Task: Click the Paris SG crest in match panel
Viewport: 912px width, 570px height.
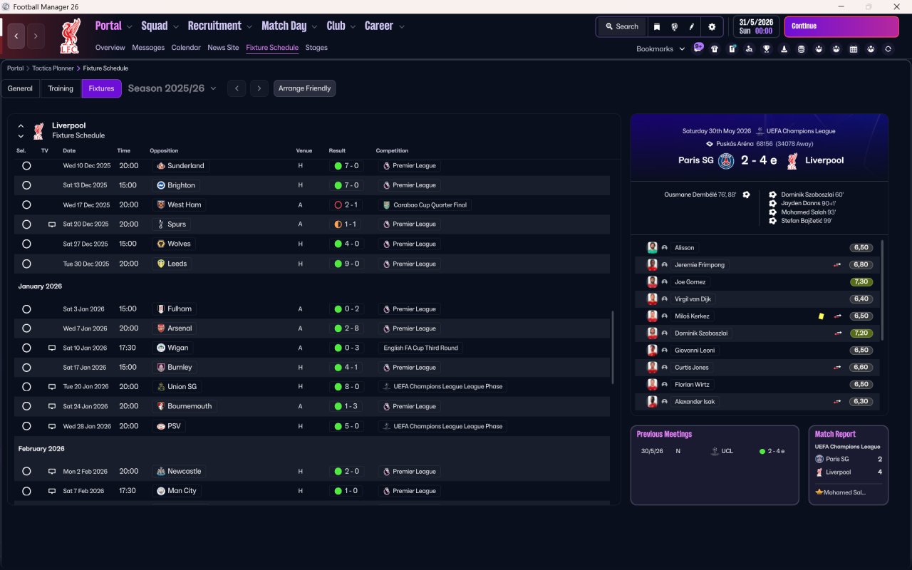Action: point(726,161)
